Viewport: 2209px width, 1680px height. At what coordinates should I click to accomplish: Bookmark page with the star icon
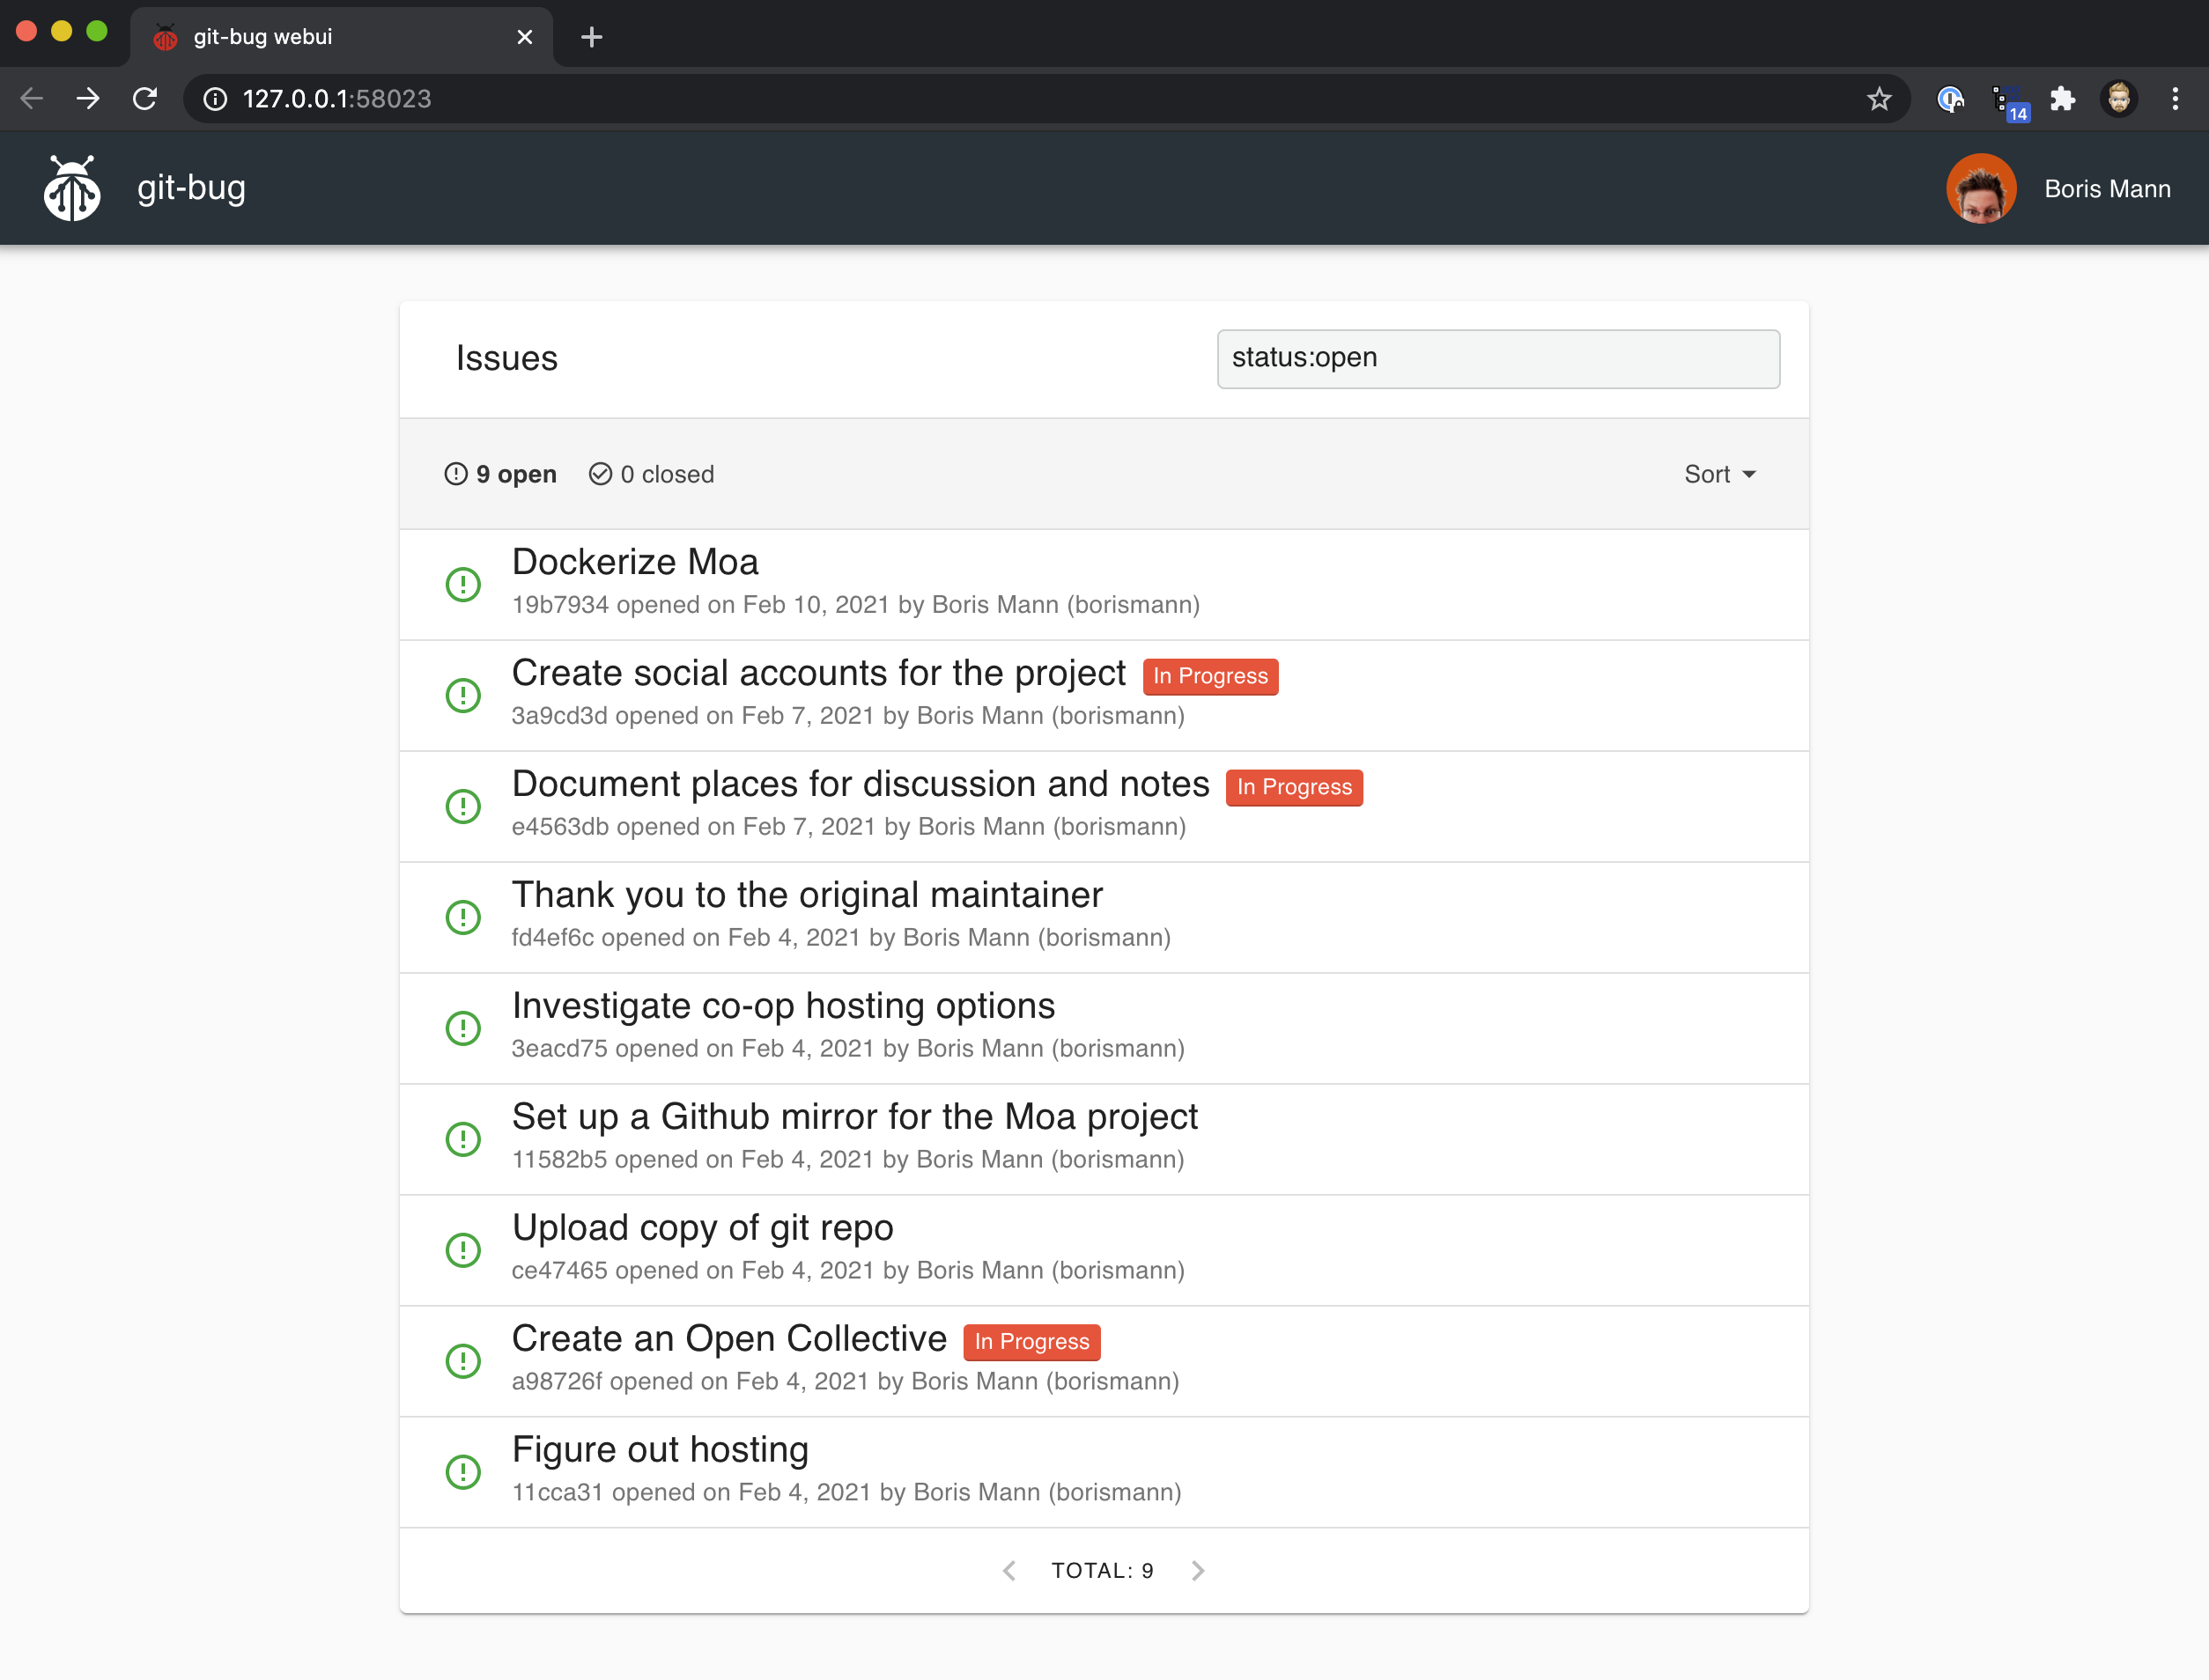[x=1879, y=99]
